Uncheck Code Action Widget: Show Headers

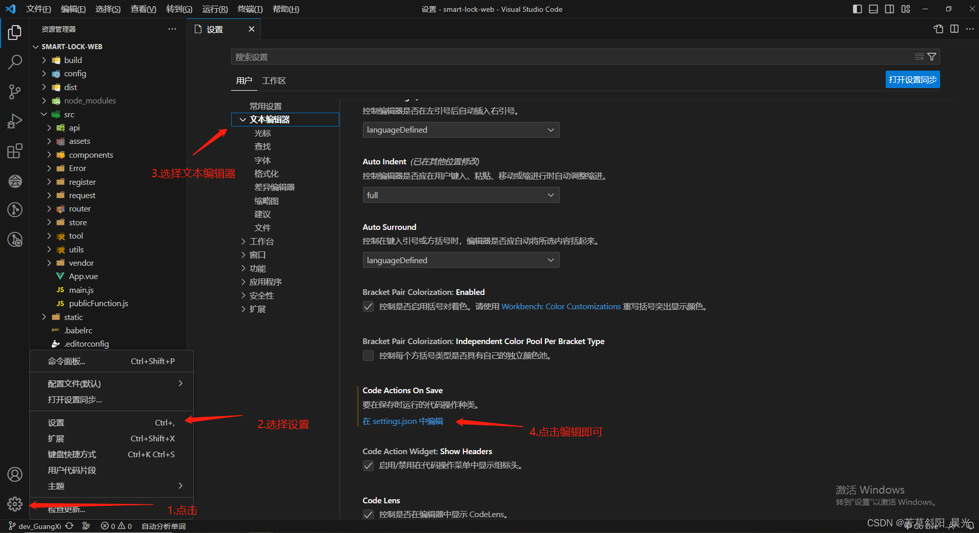point(368,465)
